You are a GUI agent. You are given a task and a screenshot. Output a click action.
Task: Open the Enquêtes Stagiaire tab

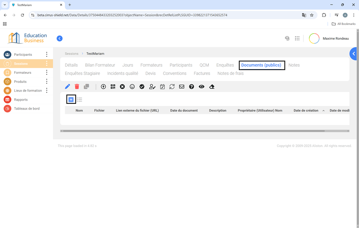82,73
